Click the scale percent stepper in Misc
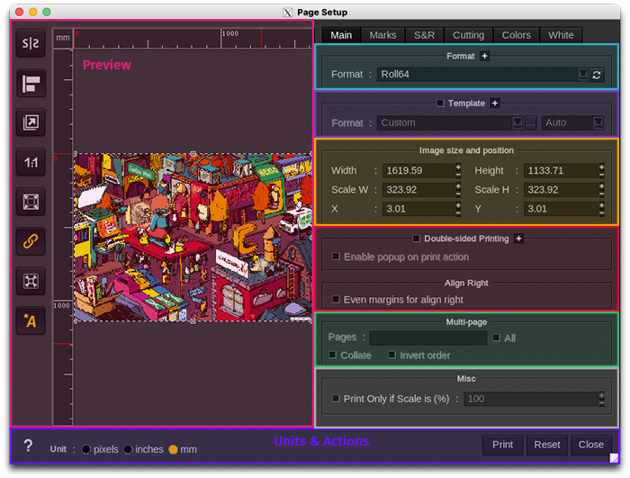Image resolution: width=630 pixels, height=478 pixels. pyautogui.click(x=601, y=399)
